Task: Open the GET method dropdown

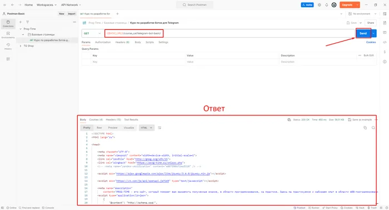Action: click(x=92, y=33)
